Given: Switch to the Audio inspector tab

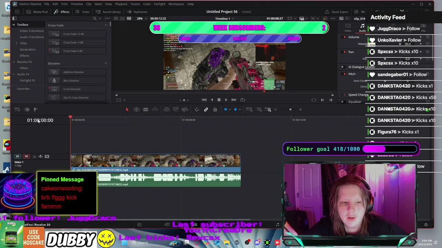Looking at the screenshot, I should 362,28.
